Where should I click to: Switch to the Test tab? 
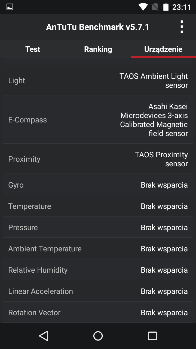coord(33,49)
